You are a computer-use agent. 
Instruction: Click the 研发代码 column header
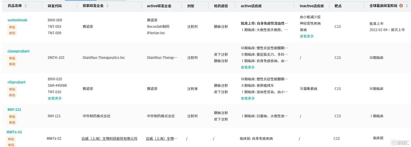pos(55,6)
